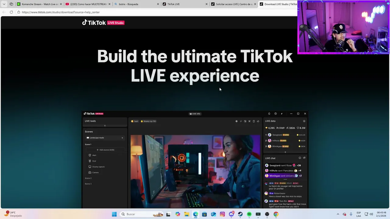Close the TikTok LIVE tab
Screen dimensions: 390x219
click(x=207, y=4)
